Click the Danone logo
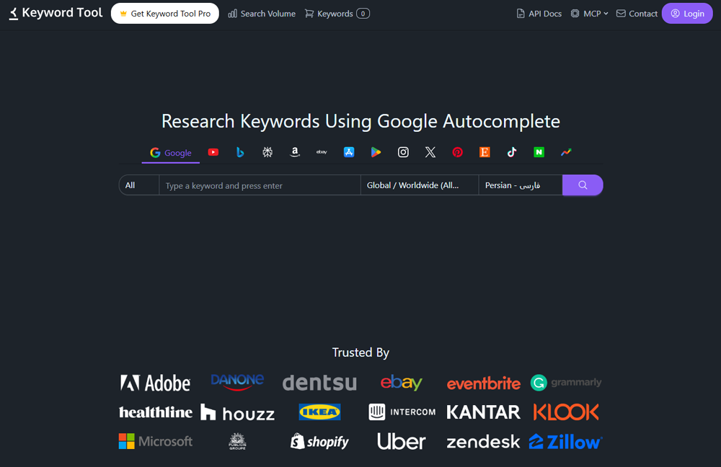721x467 pixels. (237, 382)
